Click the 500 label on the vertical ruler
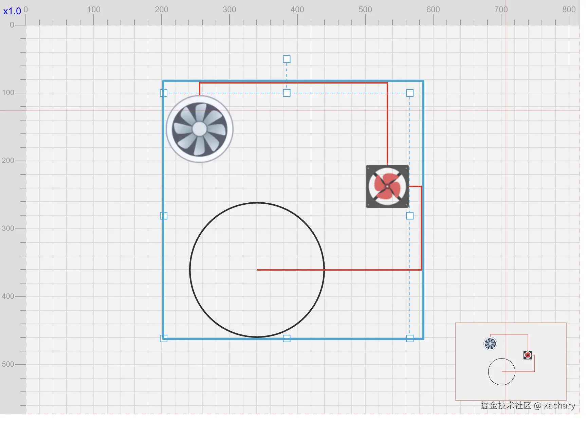The height and width of the screenshot is (421, 586). click(8, 364)
